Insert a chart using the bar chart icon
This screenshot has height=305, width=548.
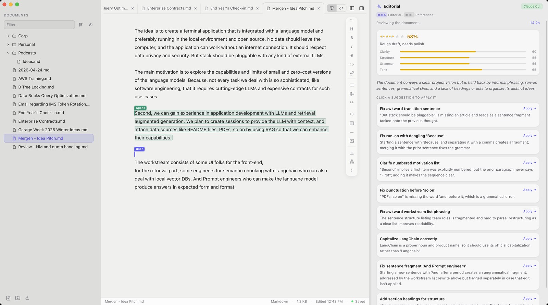351,153
